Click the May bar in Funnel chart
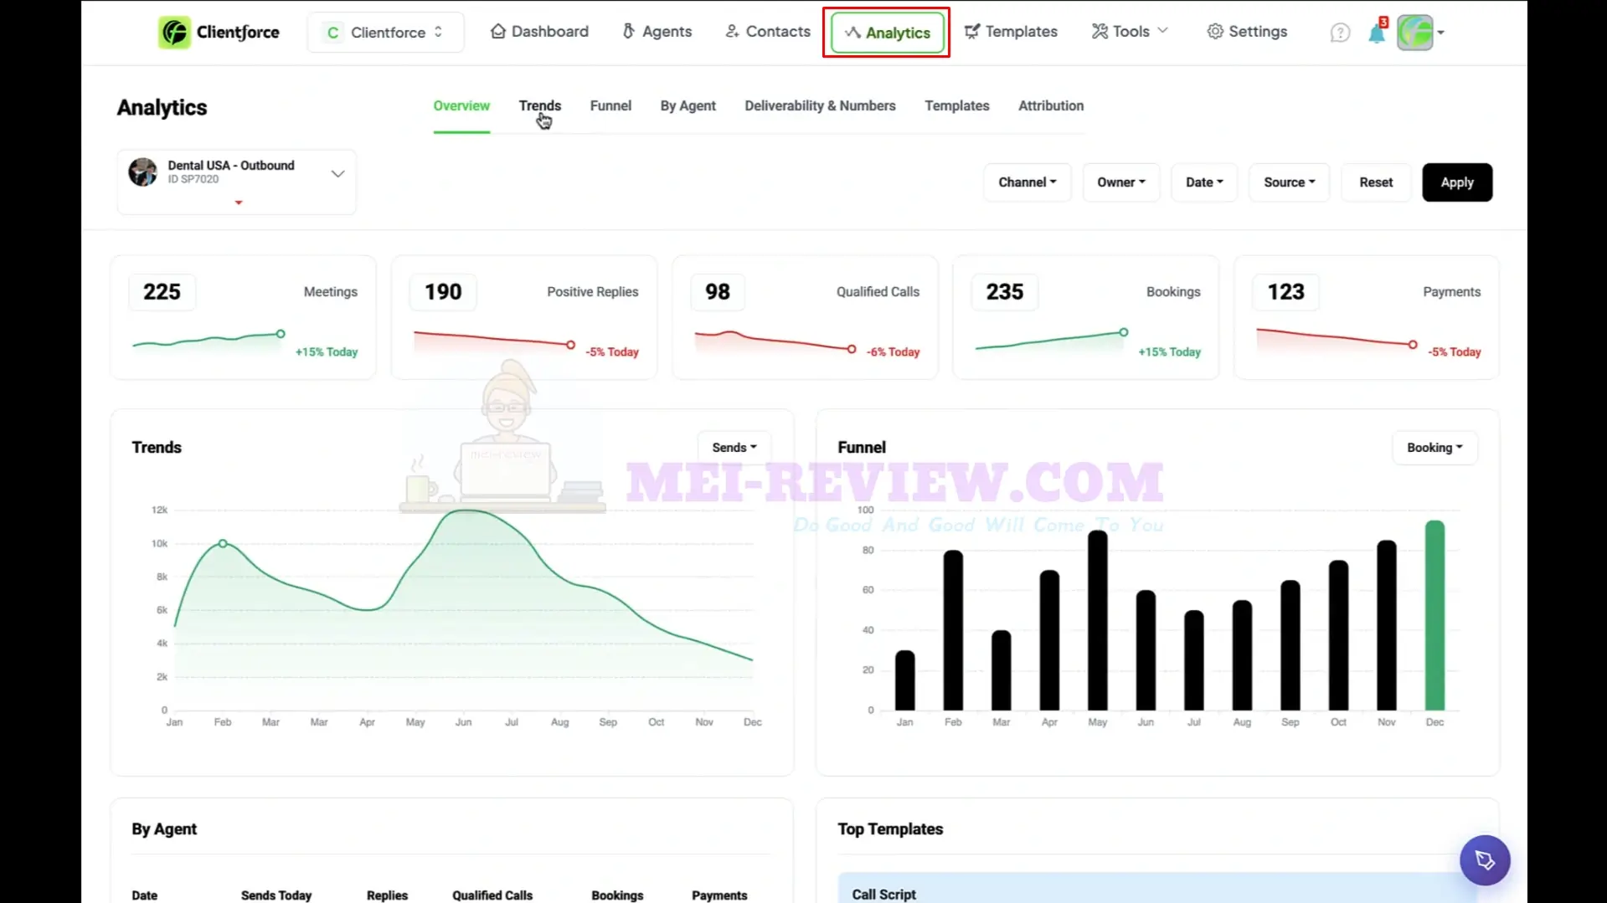This screenshot has height=903, width=1607. click(1097, 620)
